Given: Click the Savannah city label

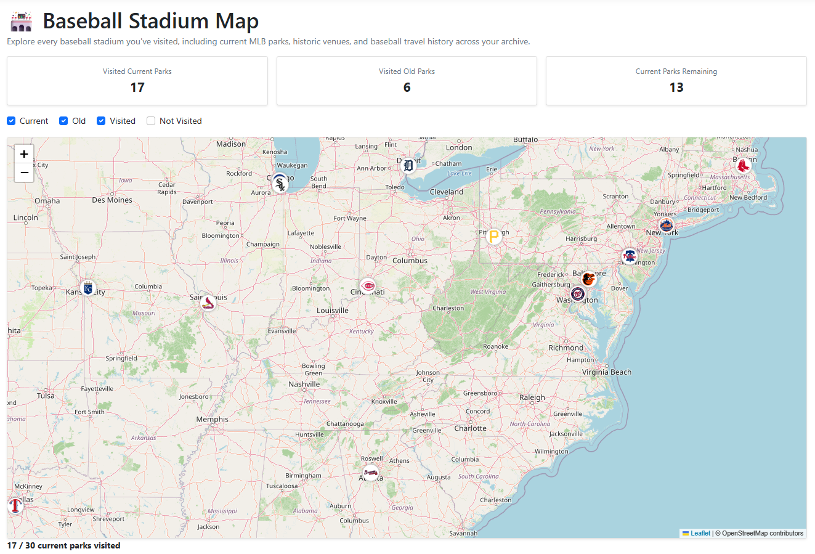Looking at the screenshot, I should (463, 533).
